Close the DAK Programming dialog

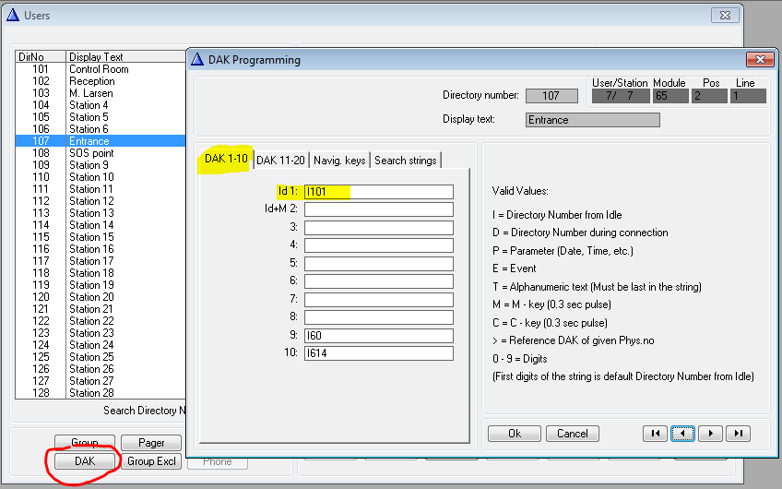761,60
